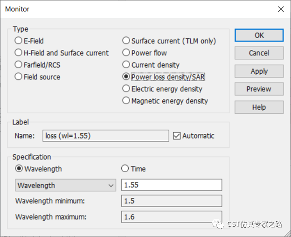This screenshot has height=237, width=291.
Task: Open the Preview of the monitor
Action: 259,89
